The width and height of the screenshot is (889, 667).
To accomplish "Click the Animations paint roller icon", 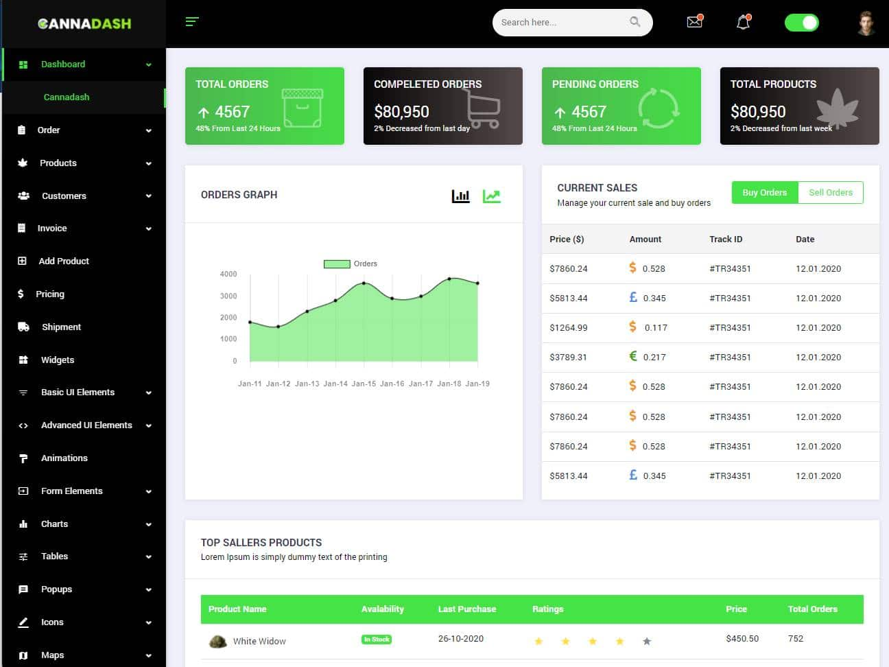I will coord(23,458).
